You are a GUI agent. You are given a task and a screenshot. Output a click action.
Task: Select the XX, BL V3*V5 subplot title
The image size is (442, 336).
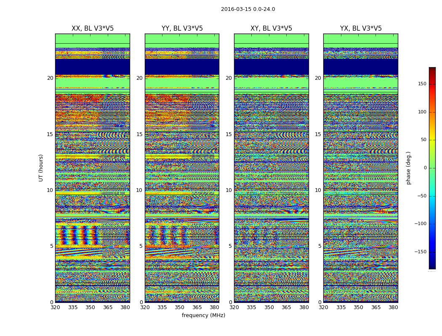tap(93, 29)
